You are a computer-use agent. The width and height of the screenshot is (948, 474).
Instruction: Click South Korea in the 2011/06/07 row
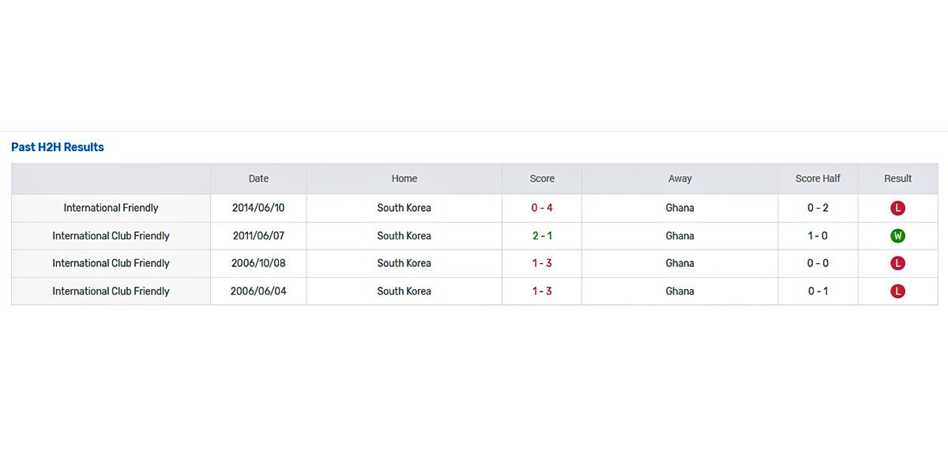(x=404, y=235)
